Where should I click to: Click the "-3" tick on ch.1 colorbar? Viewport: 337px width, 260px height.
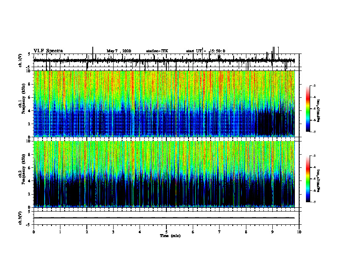click(314, 86)
